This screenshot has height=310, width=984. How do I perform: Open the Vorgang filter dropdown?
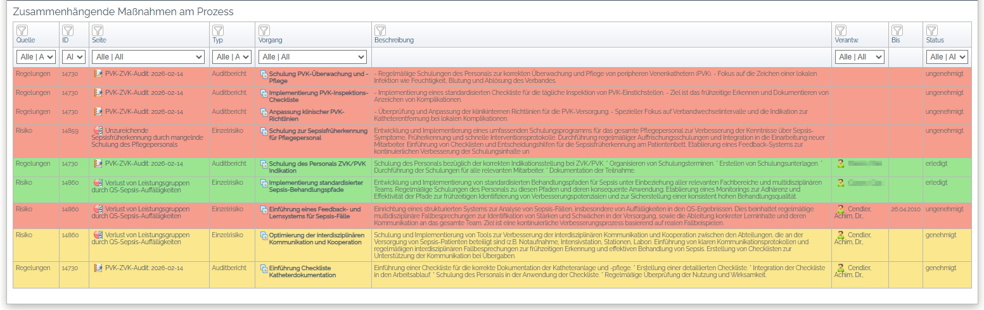(x=312, y=57)
